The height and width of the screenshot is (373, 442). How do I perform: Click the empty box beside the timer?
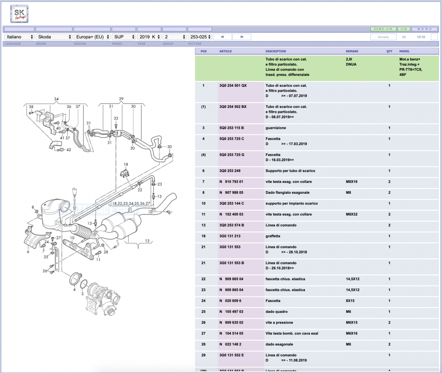coord(434,37)
